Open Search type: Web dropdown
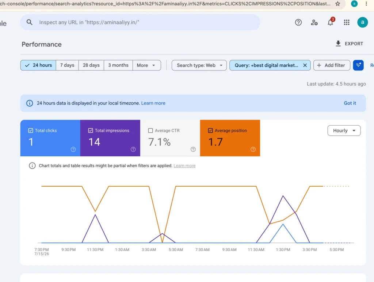Screen dimensions: 374x282 click(x=199, y=65)
